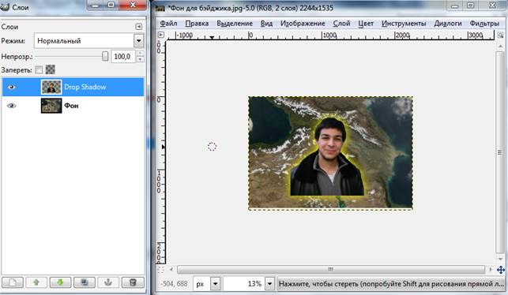Enable the Запереть lock pixels checkbox
The width and height of the screenshot is (508, 295).
coord(39,69)
